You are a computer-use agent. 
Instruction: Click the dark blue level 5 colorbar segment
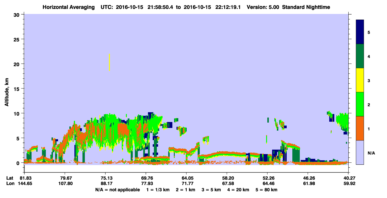tap(360, 32)
